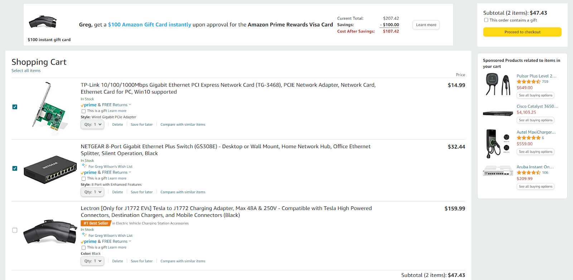The width and height of the screenshot is (573, 280).
Task: Open Cisco Catalyst 3650 product title
Action: [x=537, y=106]
